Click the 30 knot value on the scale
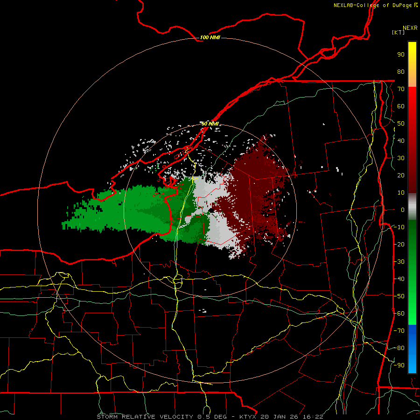This screenshot has width=420, height=420. tap(401, 158)
